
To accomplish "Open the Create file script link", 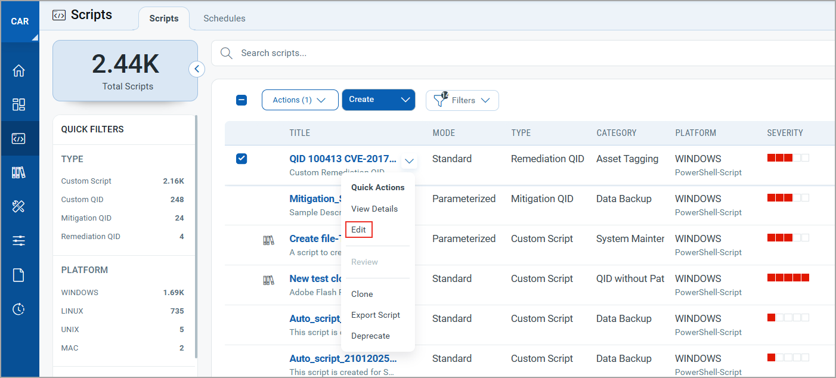I will click(315, 238).
